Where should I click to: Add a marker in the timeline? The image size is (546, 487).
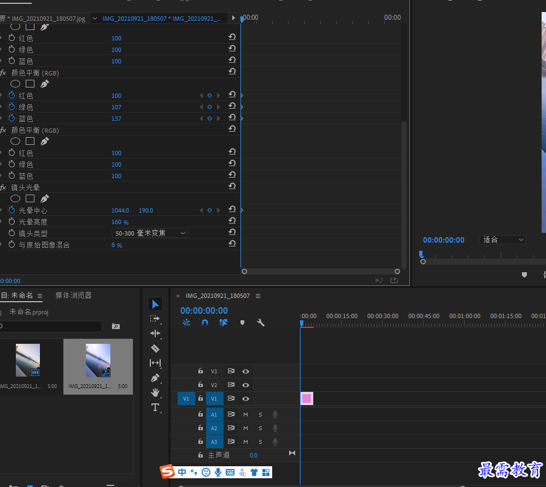click(x=242, y=323)
